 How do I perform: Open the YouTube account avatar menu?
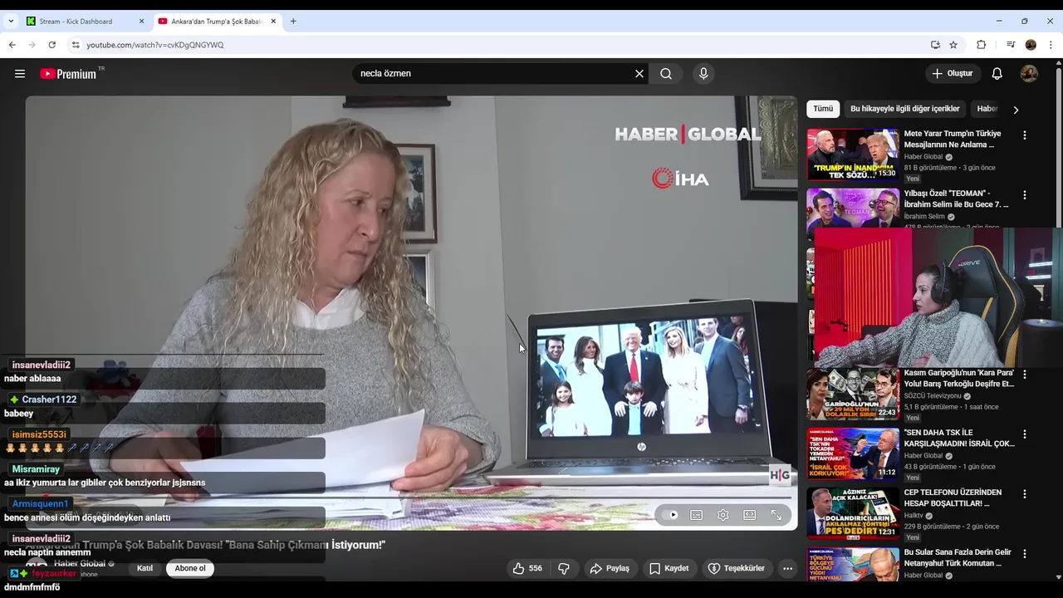1029,73
